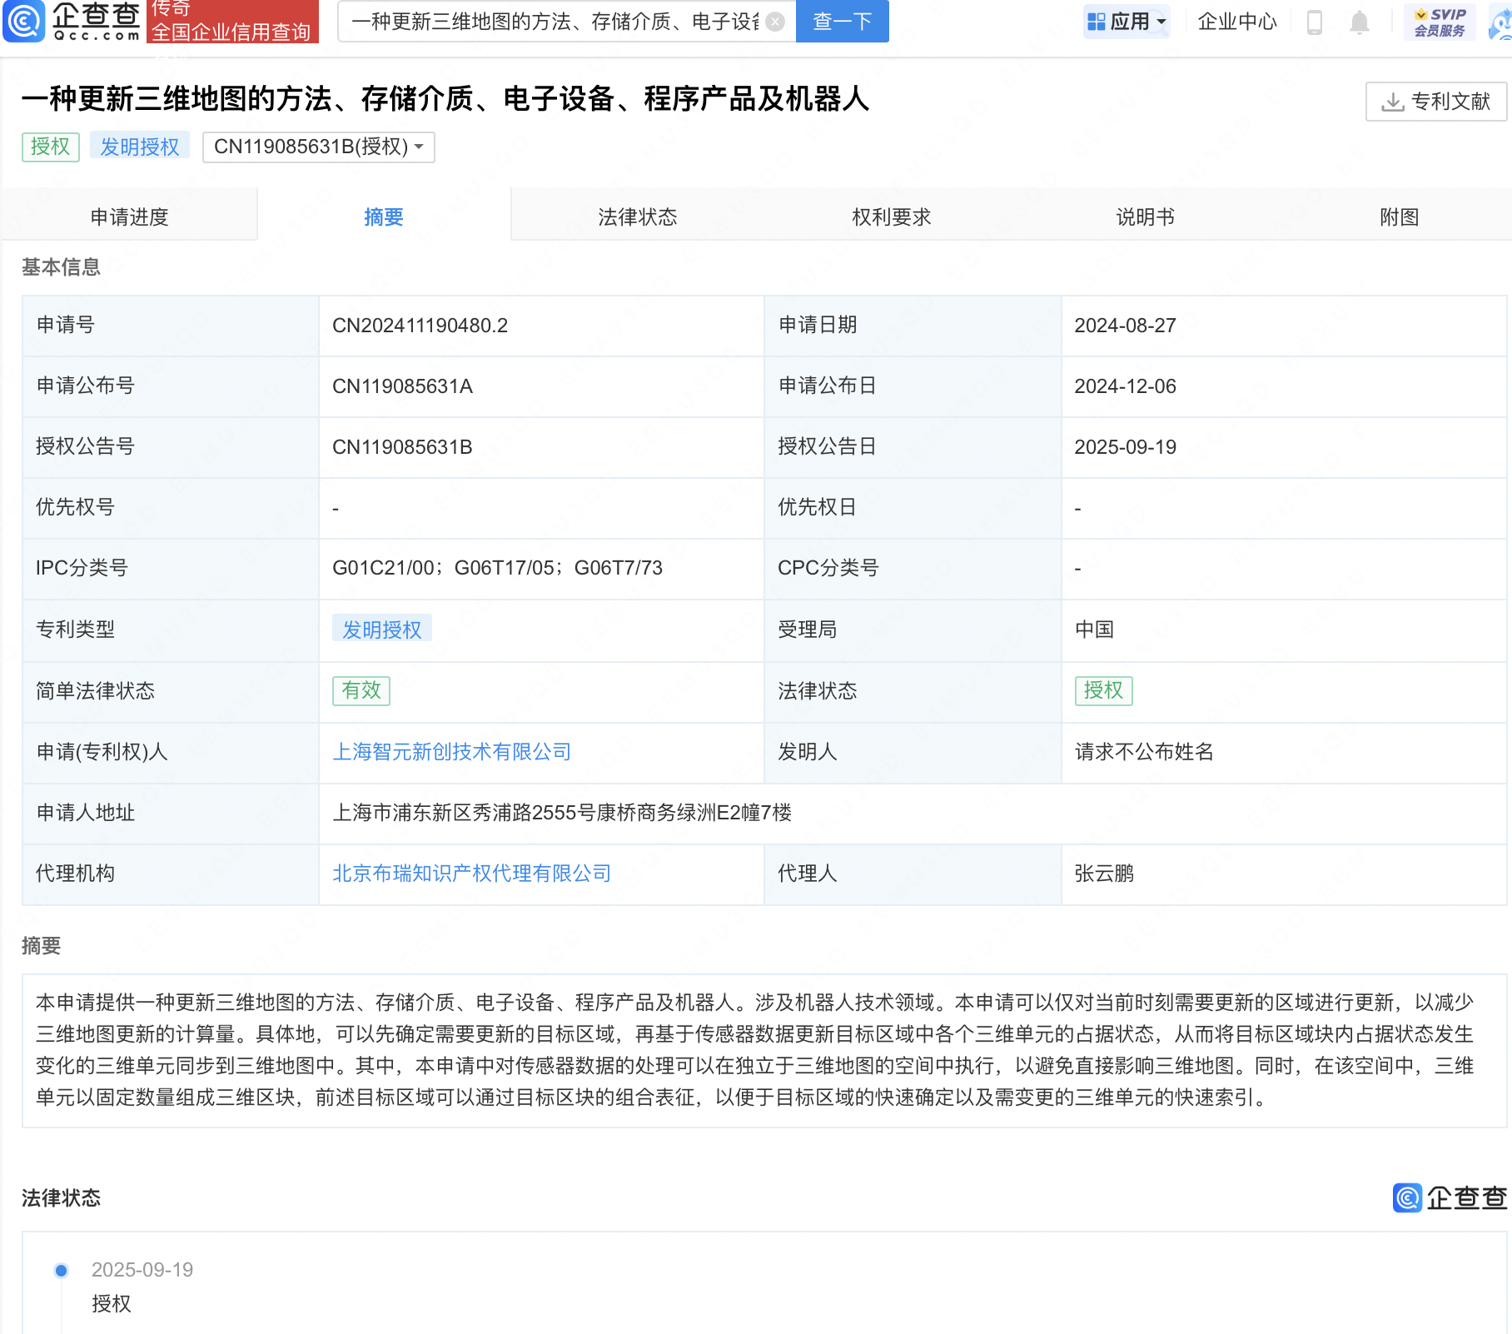Click IPC classification G01C21/00 value
This screenshot has width=1512, height=1334.
[383, 568]
